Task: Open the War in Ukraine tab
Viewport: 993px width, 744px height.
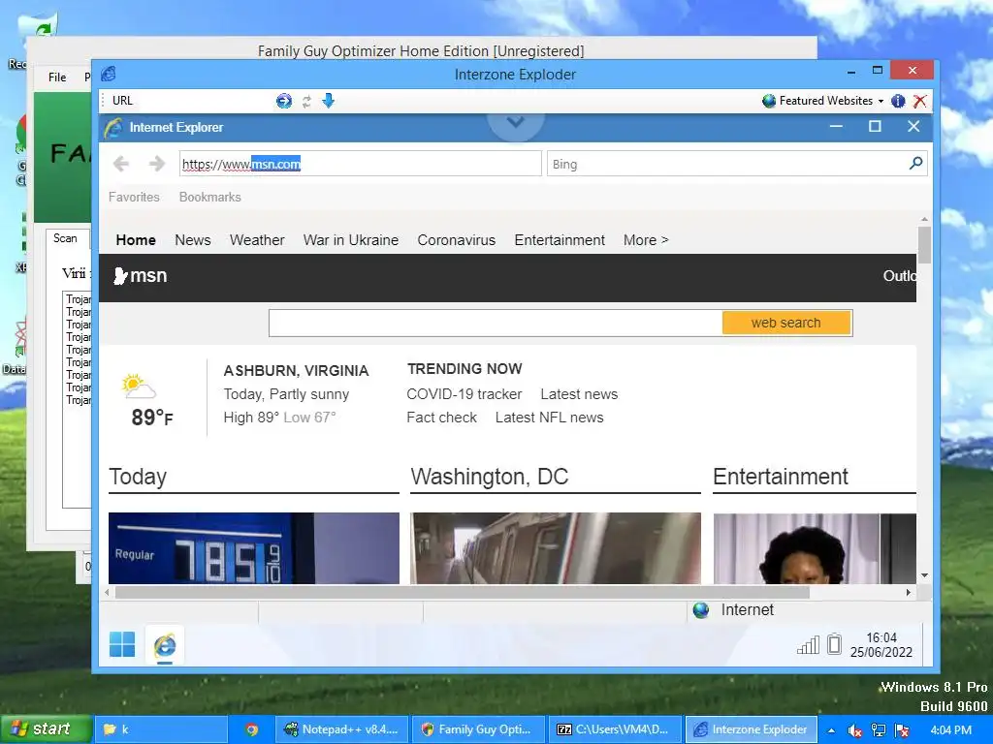Action: coord(351,240)
